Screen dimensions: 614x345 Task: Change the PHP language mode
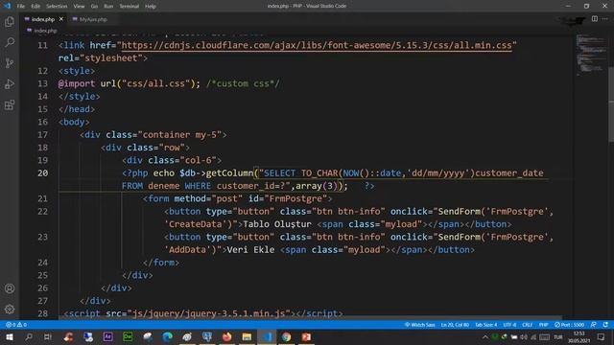click(x=544, y=325)
